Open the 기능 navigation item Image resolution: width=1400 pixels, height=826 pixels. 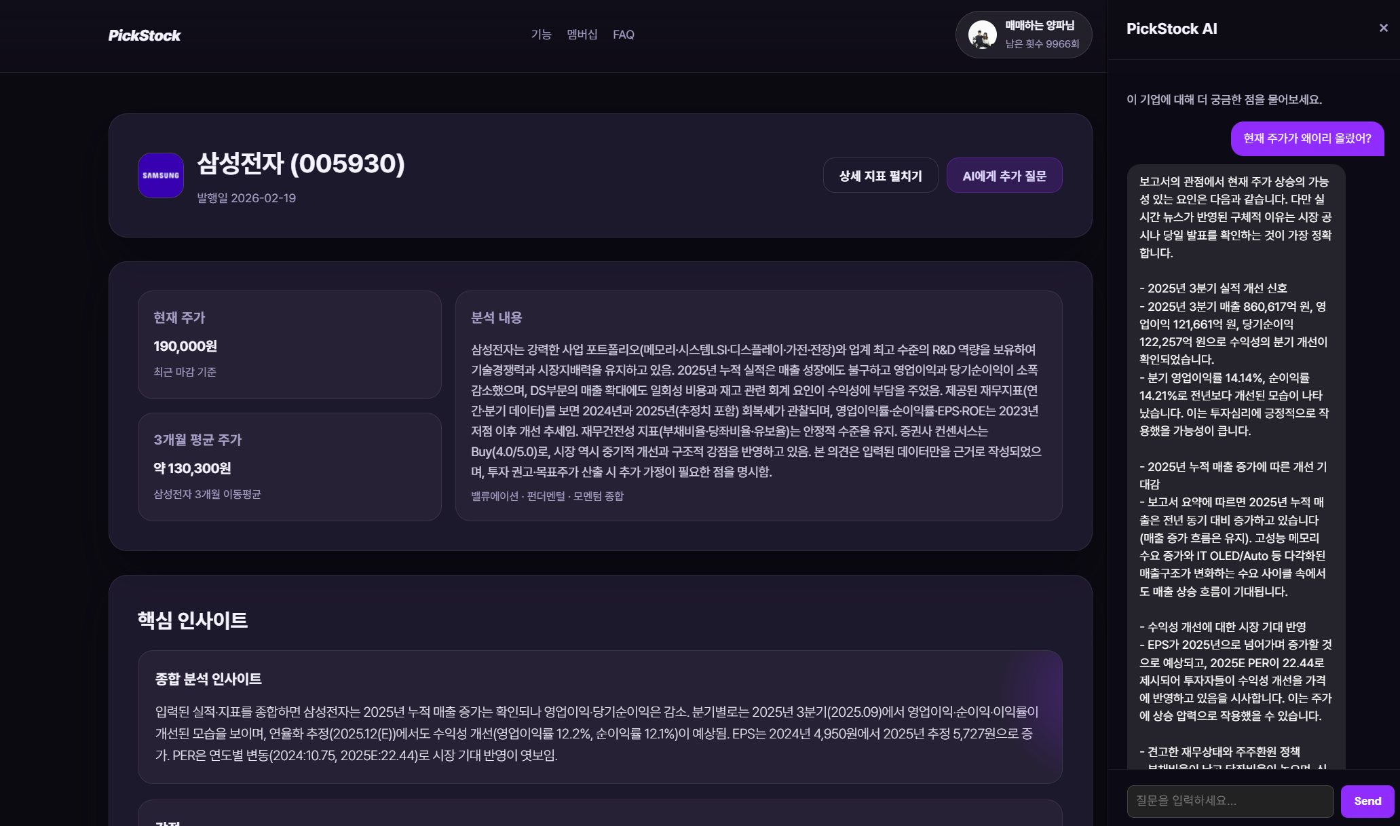(x=540, y=35)
